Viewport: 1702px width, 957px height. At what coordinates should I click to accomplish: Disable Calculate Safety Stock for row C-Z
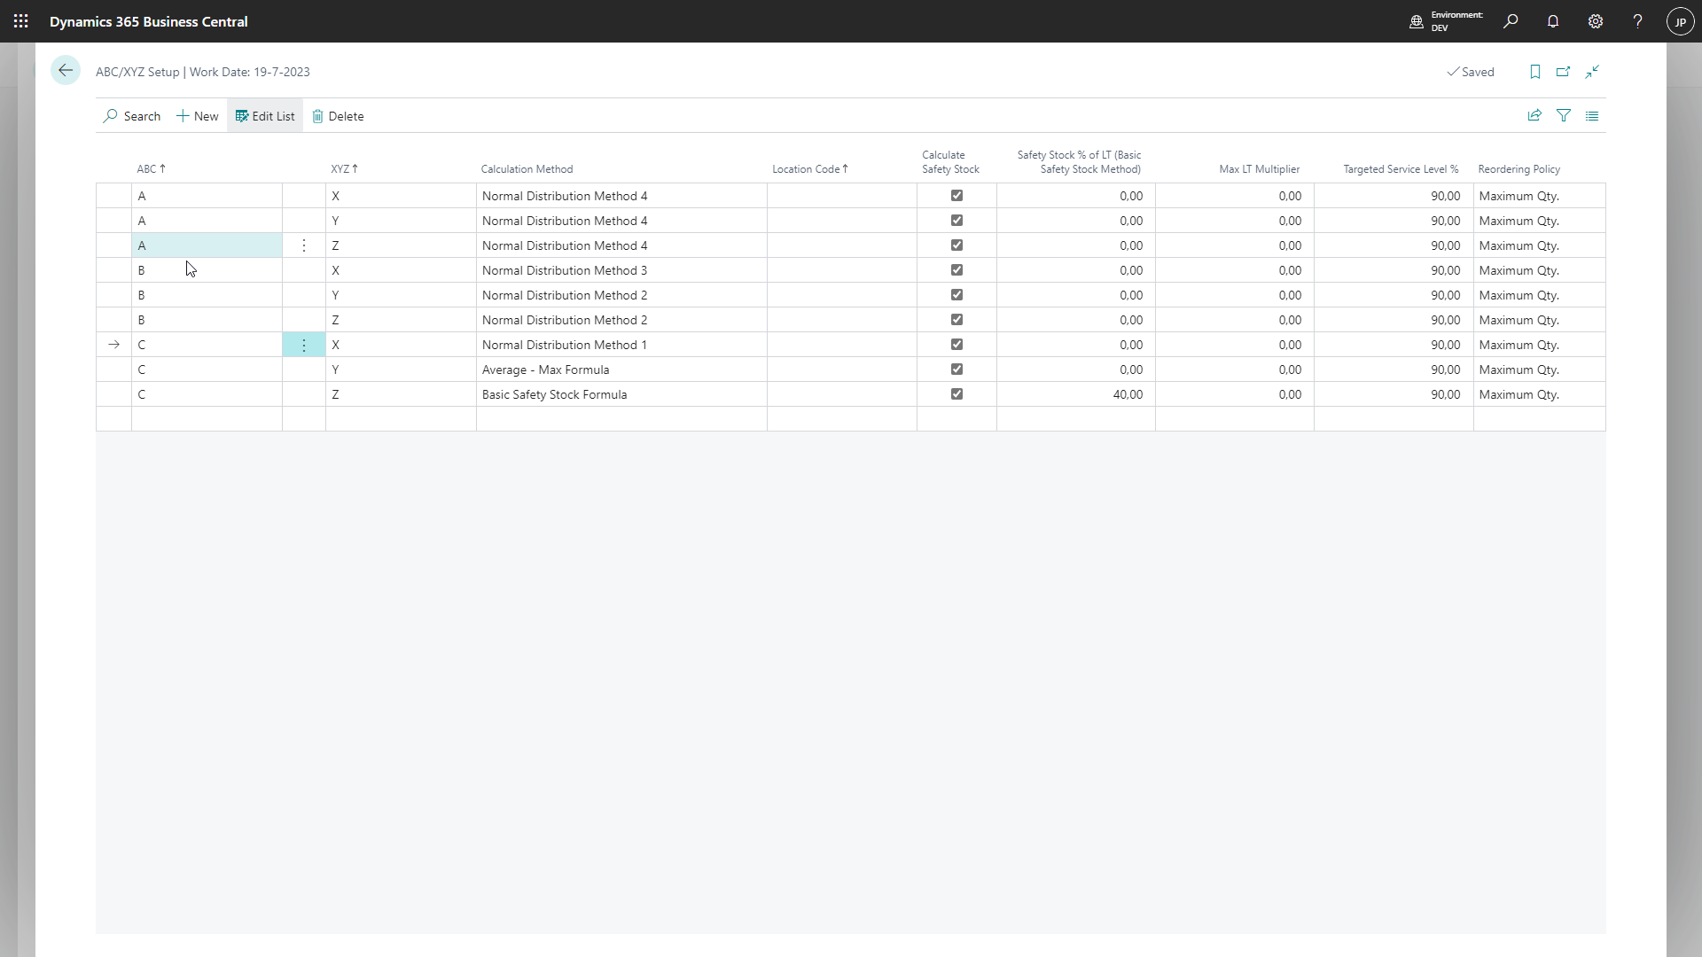click(957, 393)
